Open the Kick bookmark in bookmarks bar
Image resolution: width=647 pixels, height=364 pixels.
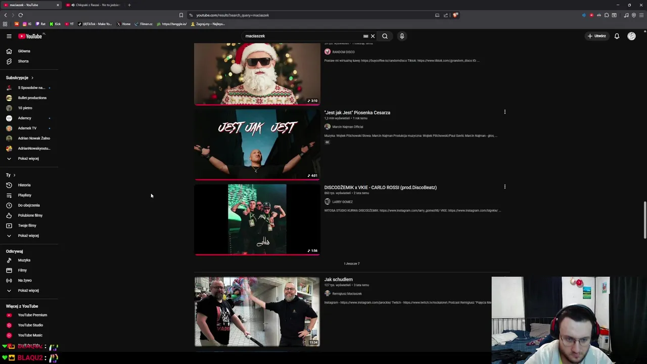tap(55, 24)
